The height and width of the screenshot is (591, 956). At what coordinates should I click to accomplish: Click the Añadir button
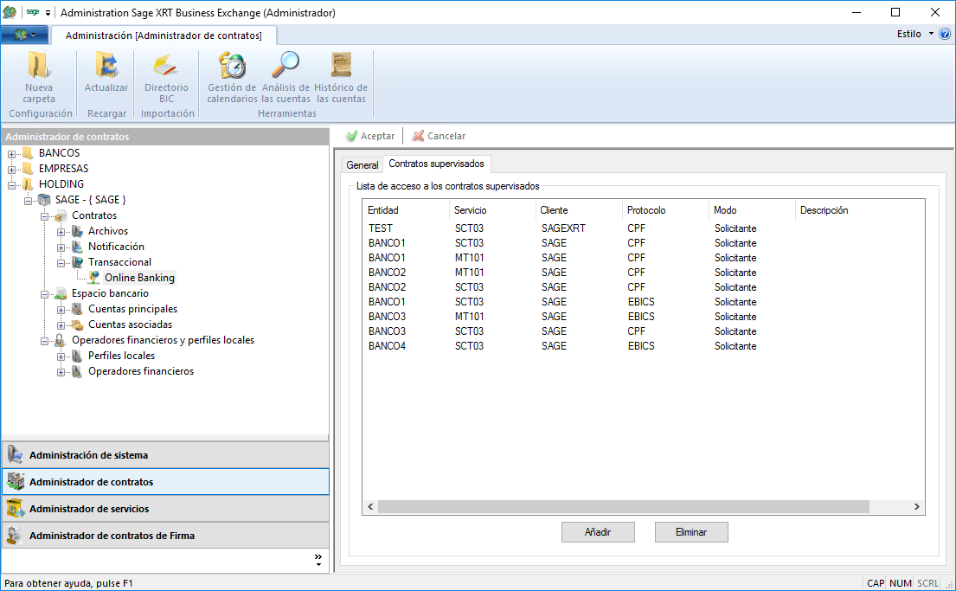point(598,532)
